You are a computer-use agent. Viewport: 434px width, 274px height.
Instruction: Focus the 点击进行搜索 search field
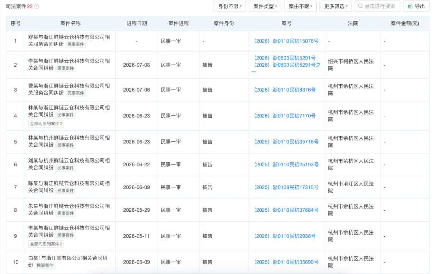pos(377,6)
